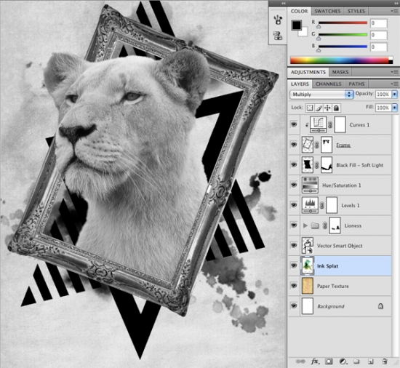Switch to the Channels tab
Viewport: 400px width, 368px height.
[328, 84]
